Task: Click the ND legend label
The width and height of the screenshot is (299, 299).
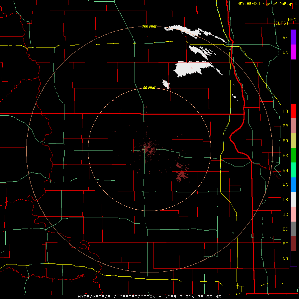Action: (x=285, y=259)
